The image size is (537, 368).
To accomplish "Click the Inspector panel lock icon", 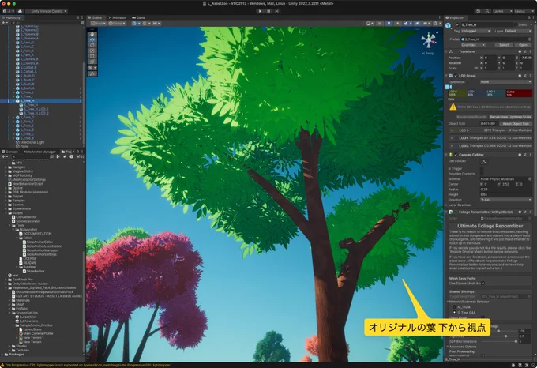I will (528, 17).
